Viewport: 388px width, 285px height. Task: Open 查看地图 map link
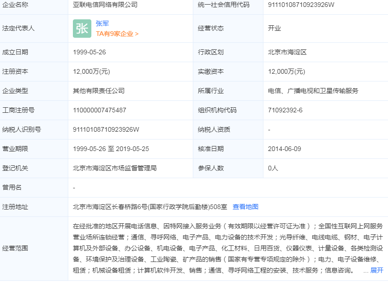pos(245,207)
